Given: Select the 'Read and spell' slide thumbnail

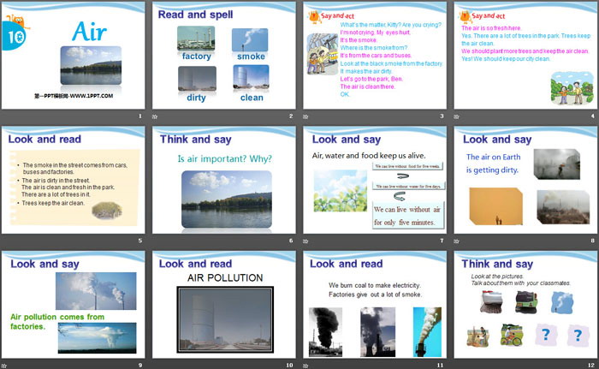Looking at the screenshot, I should coord(224,56).
